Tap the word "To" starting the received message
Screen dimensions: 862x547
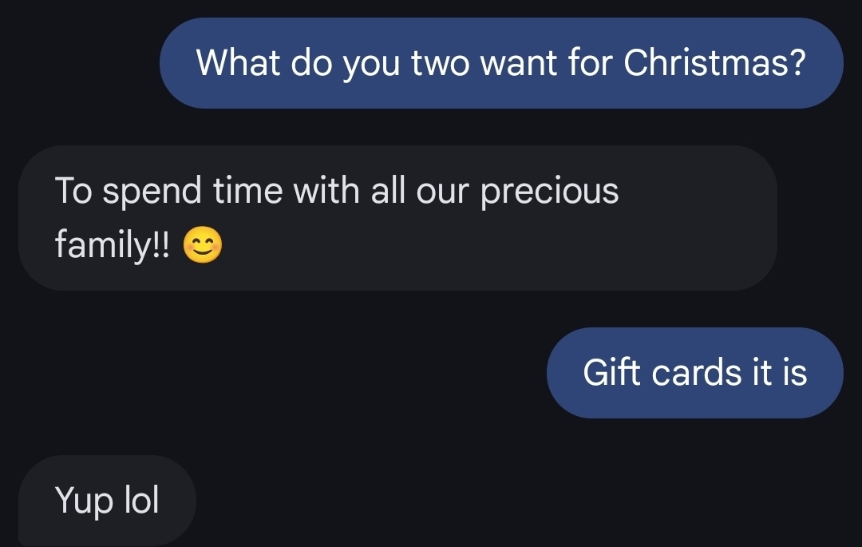(x=74, y=192)
